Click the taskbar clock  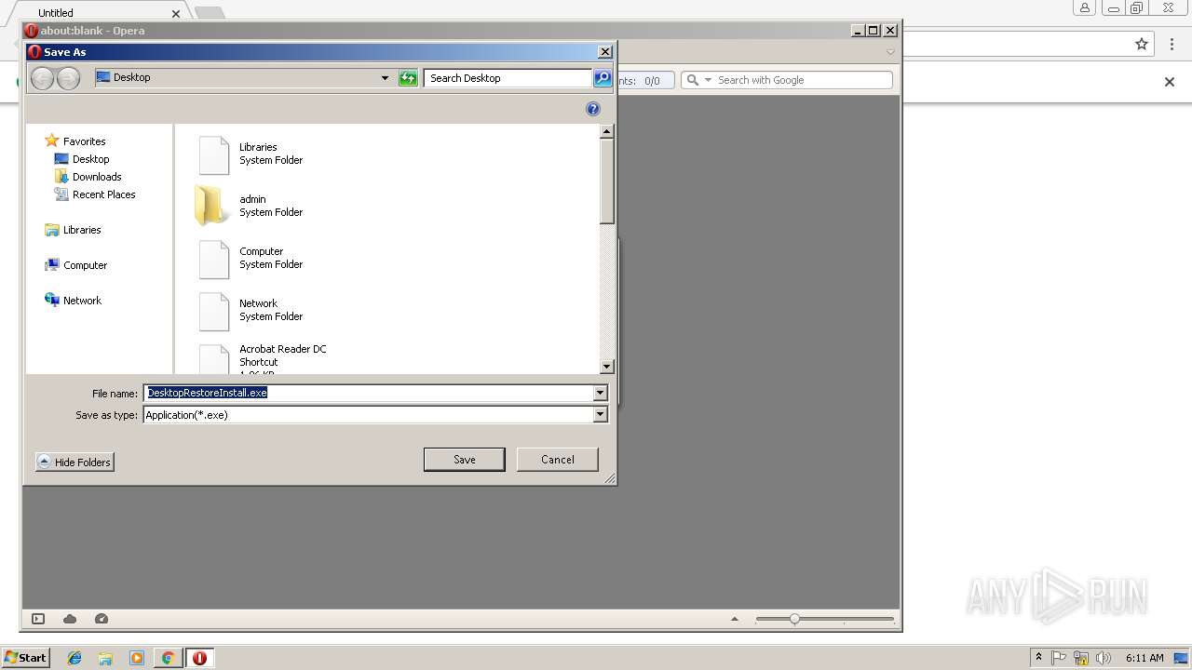1145,658
